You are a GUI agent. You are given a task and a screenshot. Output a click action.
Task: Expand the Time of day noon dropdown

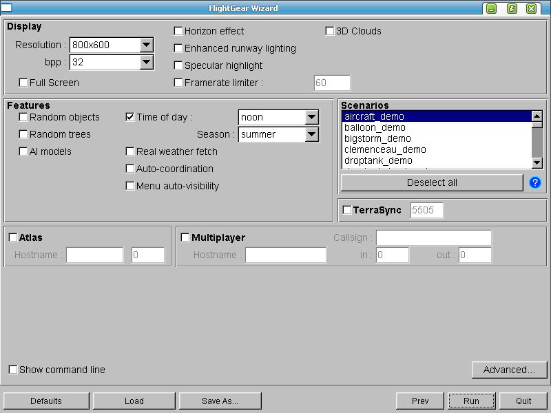coord(312,117)
